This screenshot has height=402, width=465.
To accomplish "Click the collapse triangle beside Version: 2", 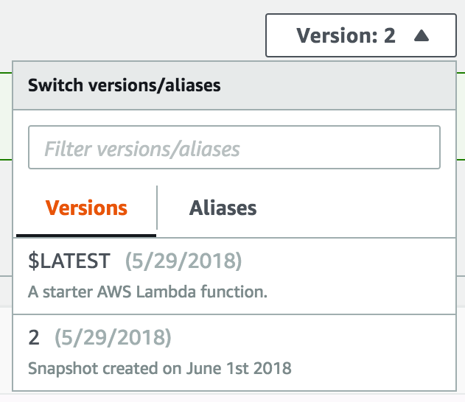I will coord(421,35).
